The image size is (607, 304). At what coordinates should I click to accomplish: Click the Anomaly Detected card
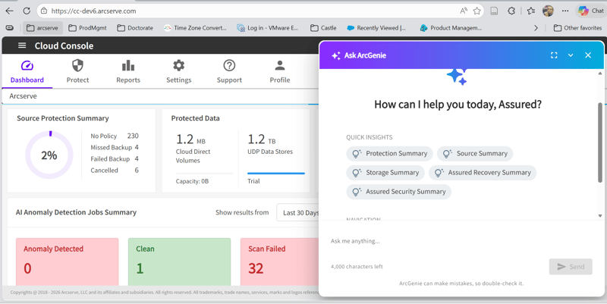[67, 262]
